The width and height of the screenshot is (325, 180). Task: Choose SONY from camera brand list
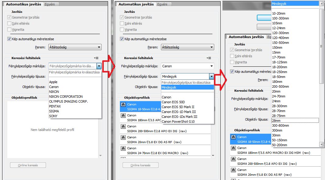pos(75,116)
